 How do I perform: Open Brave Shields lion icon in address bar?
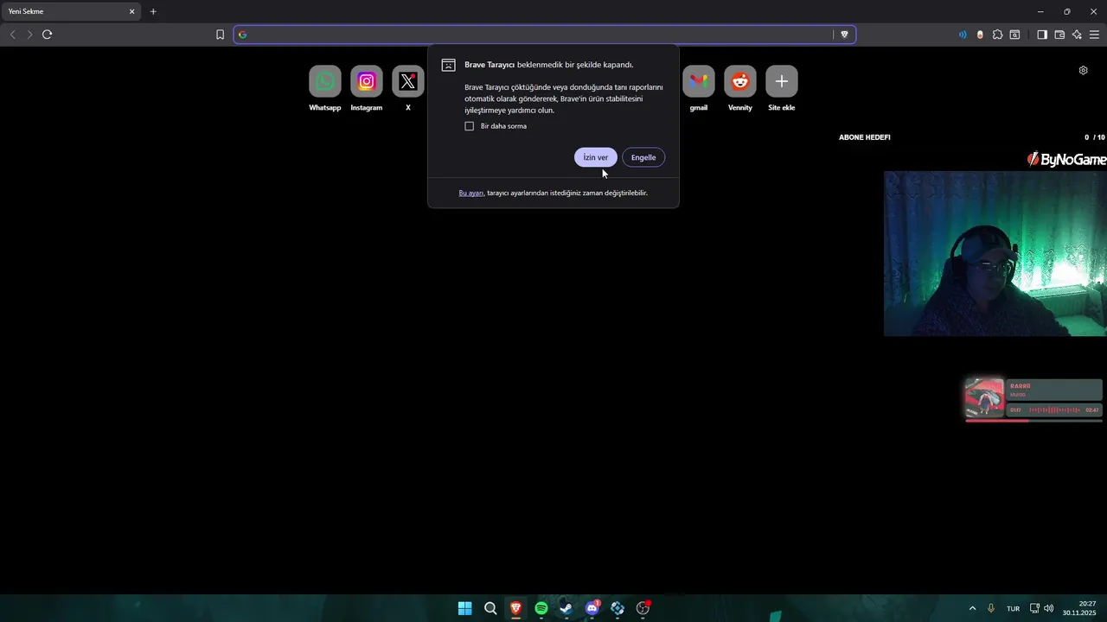[x=845, y=35]
